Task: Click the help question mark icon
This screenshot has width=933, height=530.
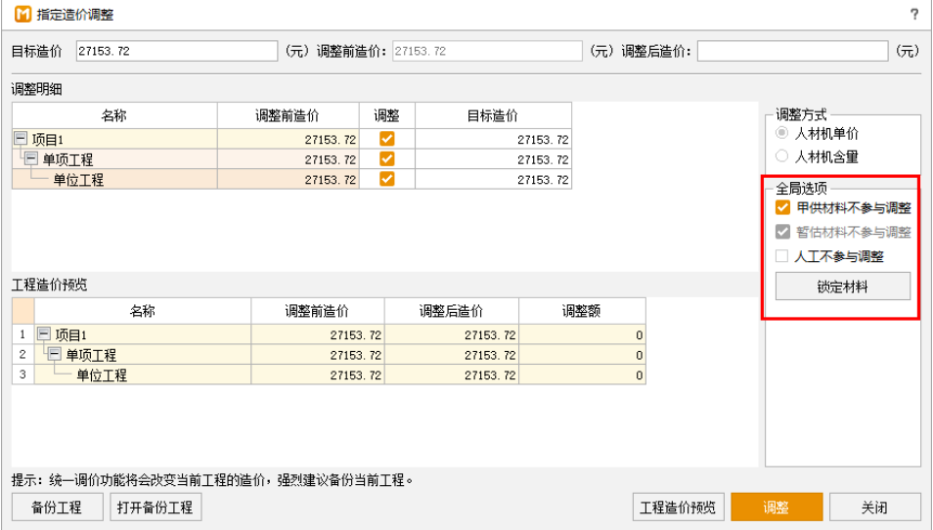Action: click(914, 14)
